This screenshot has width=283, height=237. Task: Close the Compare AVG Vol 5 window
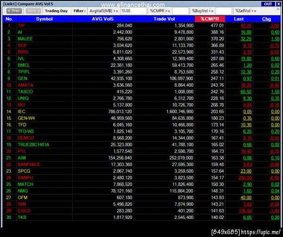pyautogui.click(x=278, y=4)
